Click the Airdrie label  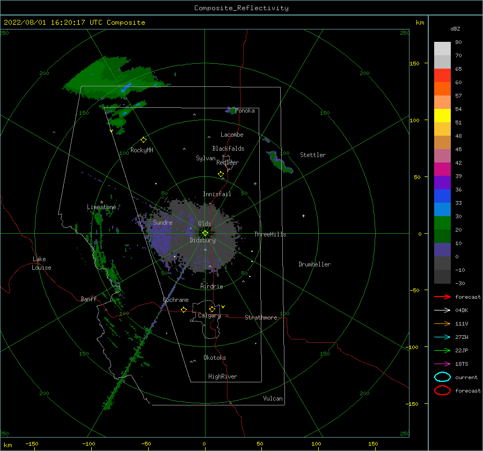[x=211, y=286]
